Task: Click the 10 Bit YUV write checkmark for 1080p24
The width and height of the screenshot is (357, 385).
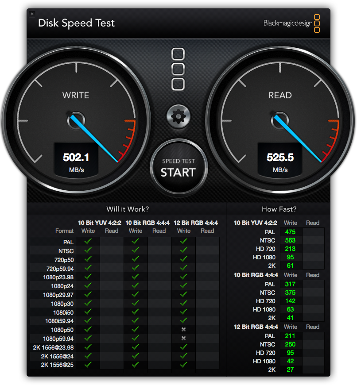Action: [x=88, y=285]
